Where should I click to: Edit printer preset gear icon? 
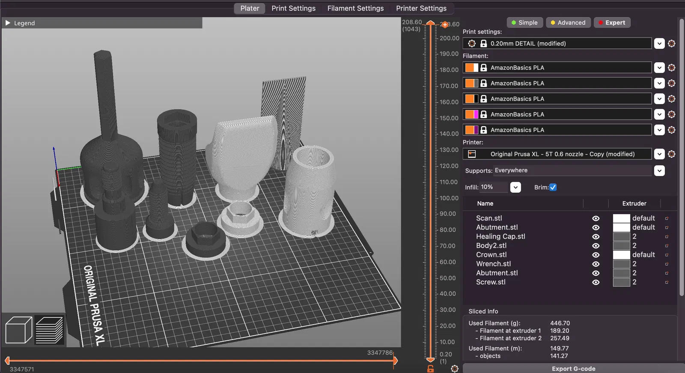click(672, 154)
